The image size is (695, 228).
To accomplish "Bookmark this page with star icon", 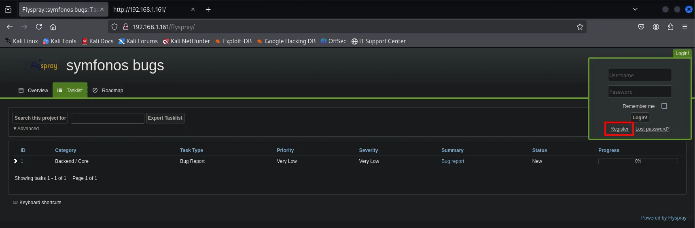I will pos(580,27).
